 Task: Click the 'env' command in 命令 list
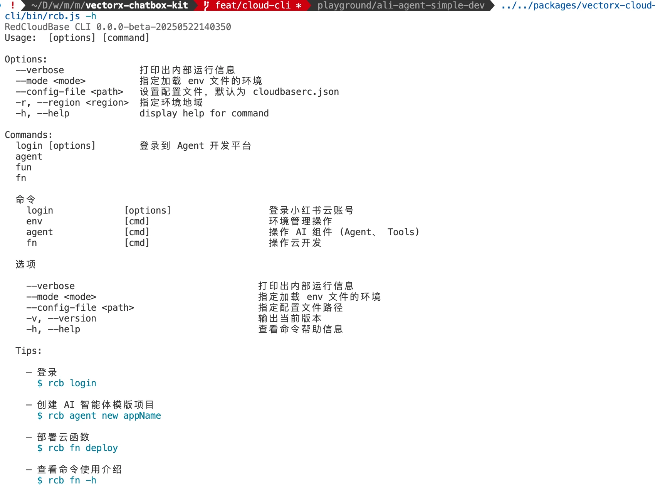(x=34, y=221)
